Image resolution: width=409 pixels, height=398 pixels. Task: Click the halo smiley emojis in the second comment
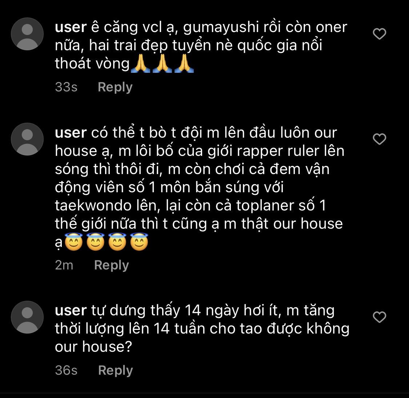coord(107,242)
